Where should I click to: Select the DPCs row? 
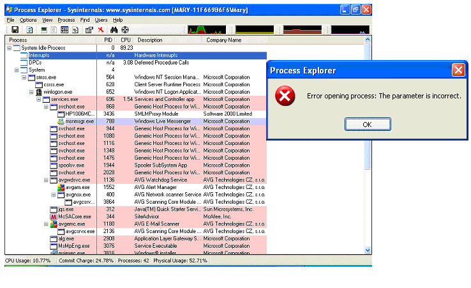click(x=136, y=63)
